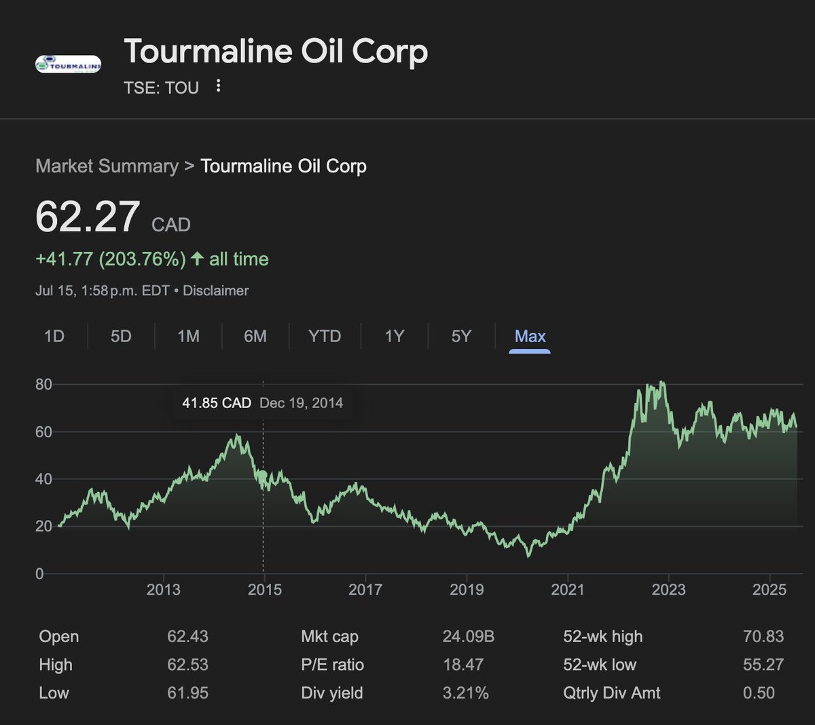Select the 1D time range tab
This screenshot has height=725, width=815.
click(54, 336)
